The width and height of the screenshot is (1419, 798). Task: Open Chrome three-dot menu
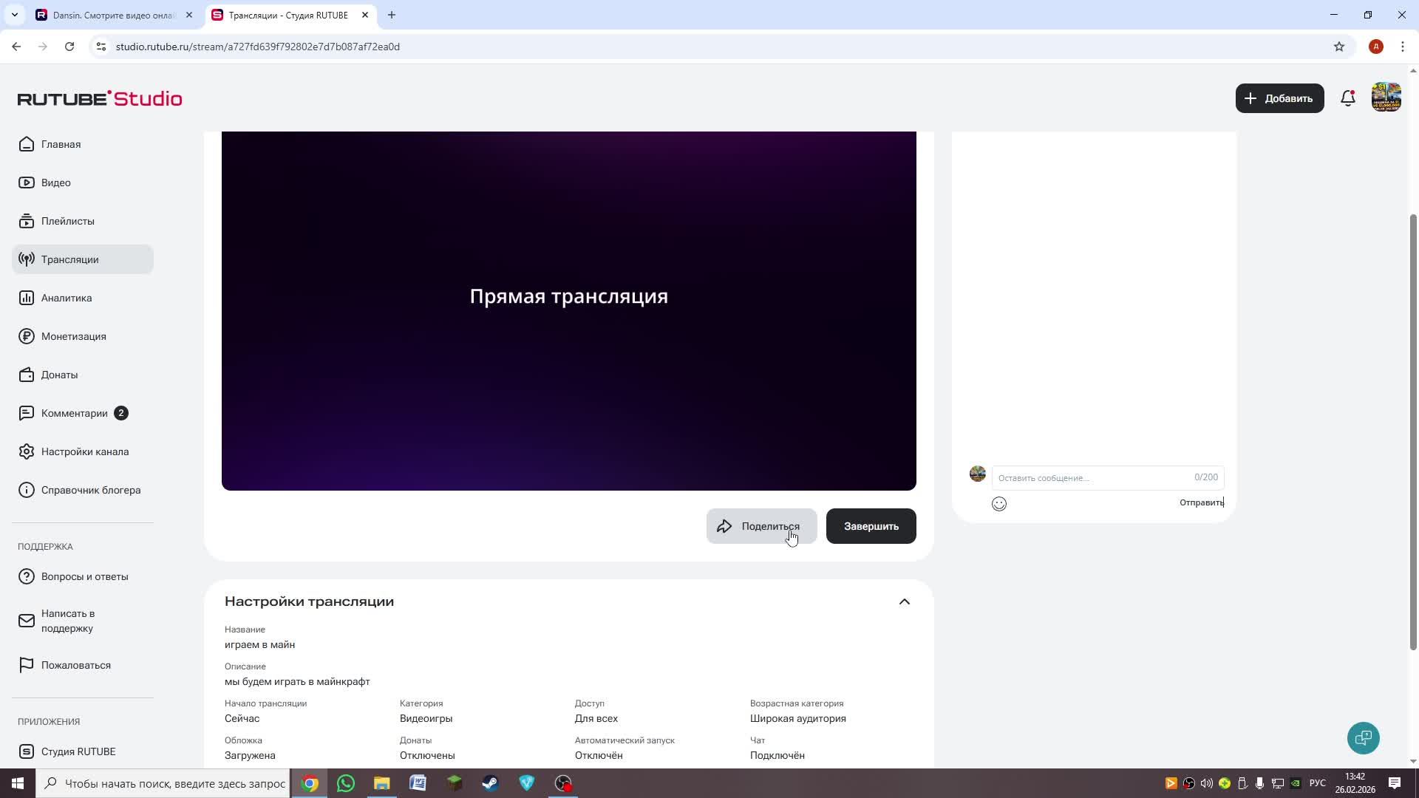pyautogui.click(x=1402, y=47)
